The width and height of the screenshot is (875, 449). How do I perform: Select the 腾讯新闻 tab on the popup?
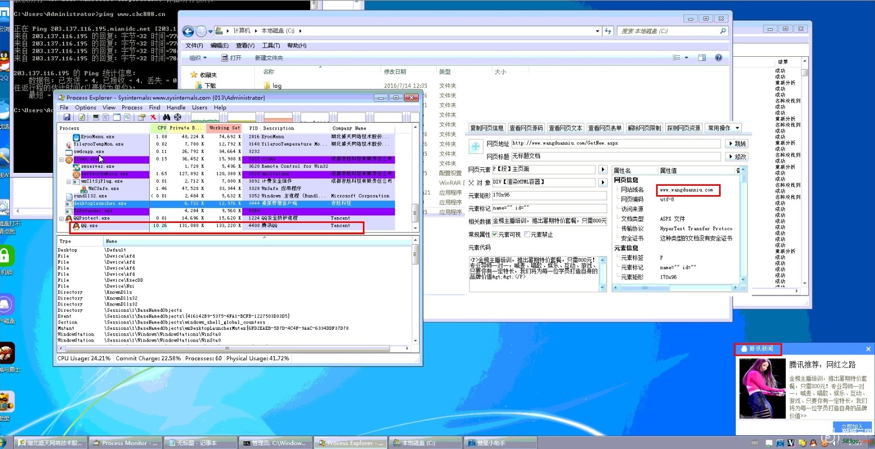tap(757, 349)
